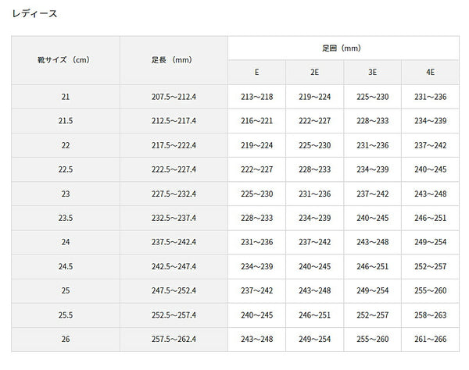The image size is (469, 370).
Task: Click shoe size 21 cell
Action: (x=65, y=96)
